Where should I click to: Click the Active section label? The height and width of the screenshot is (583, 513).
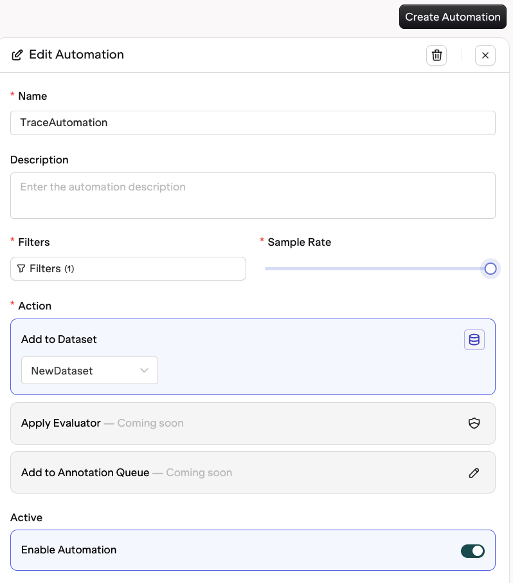coord(26,517)
